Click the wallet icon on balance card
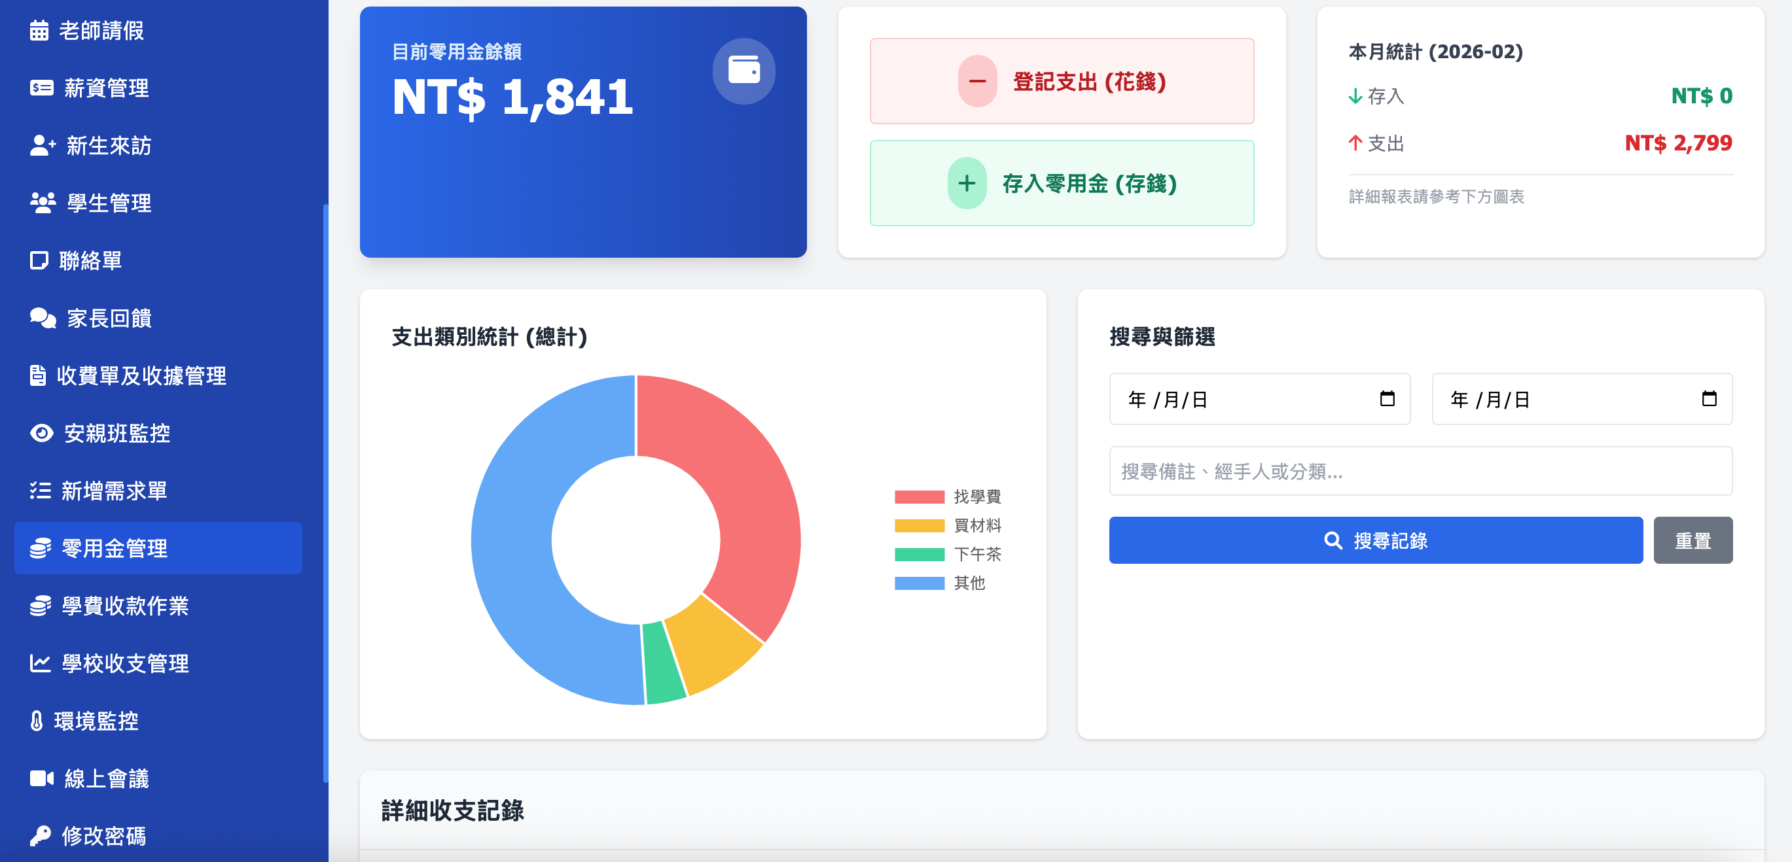This screenshot has width=1792, height=862. 744,71
